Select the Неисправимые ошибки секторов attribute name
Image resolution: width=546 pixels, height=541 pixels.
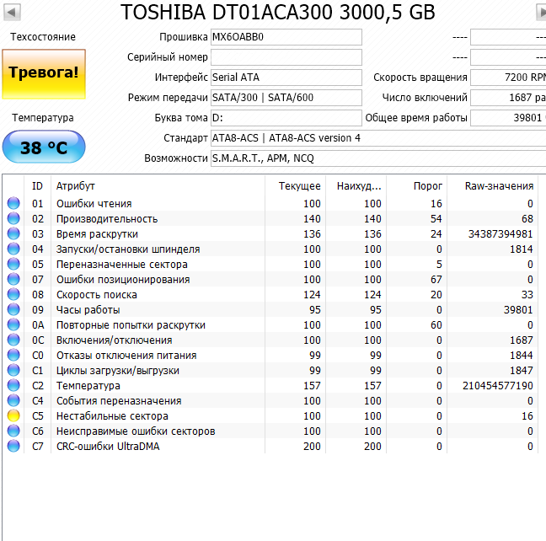point(136,431)
